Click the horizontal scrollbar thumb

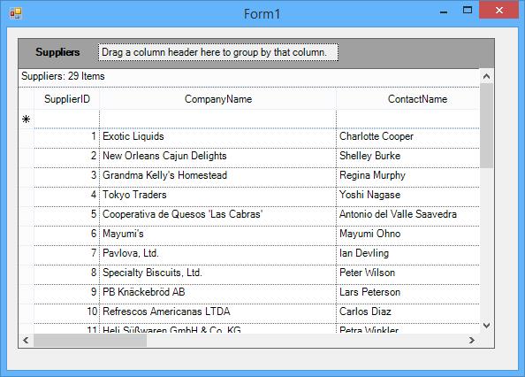90,340
